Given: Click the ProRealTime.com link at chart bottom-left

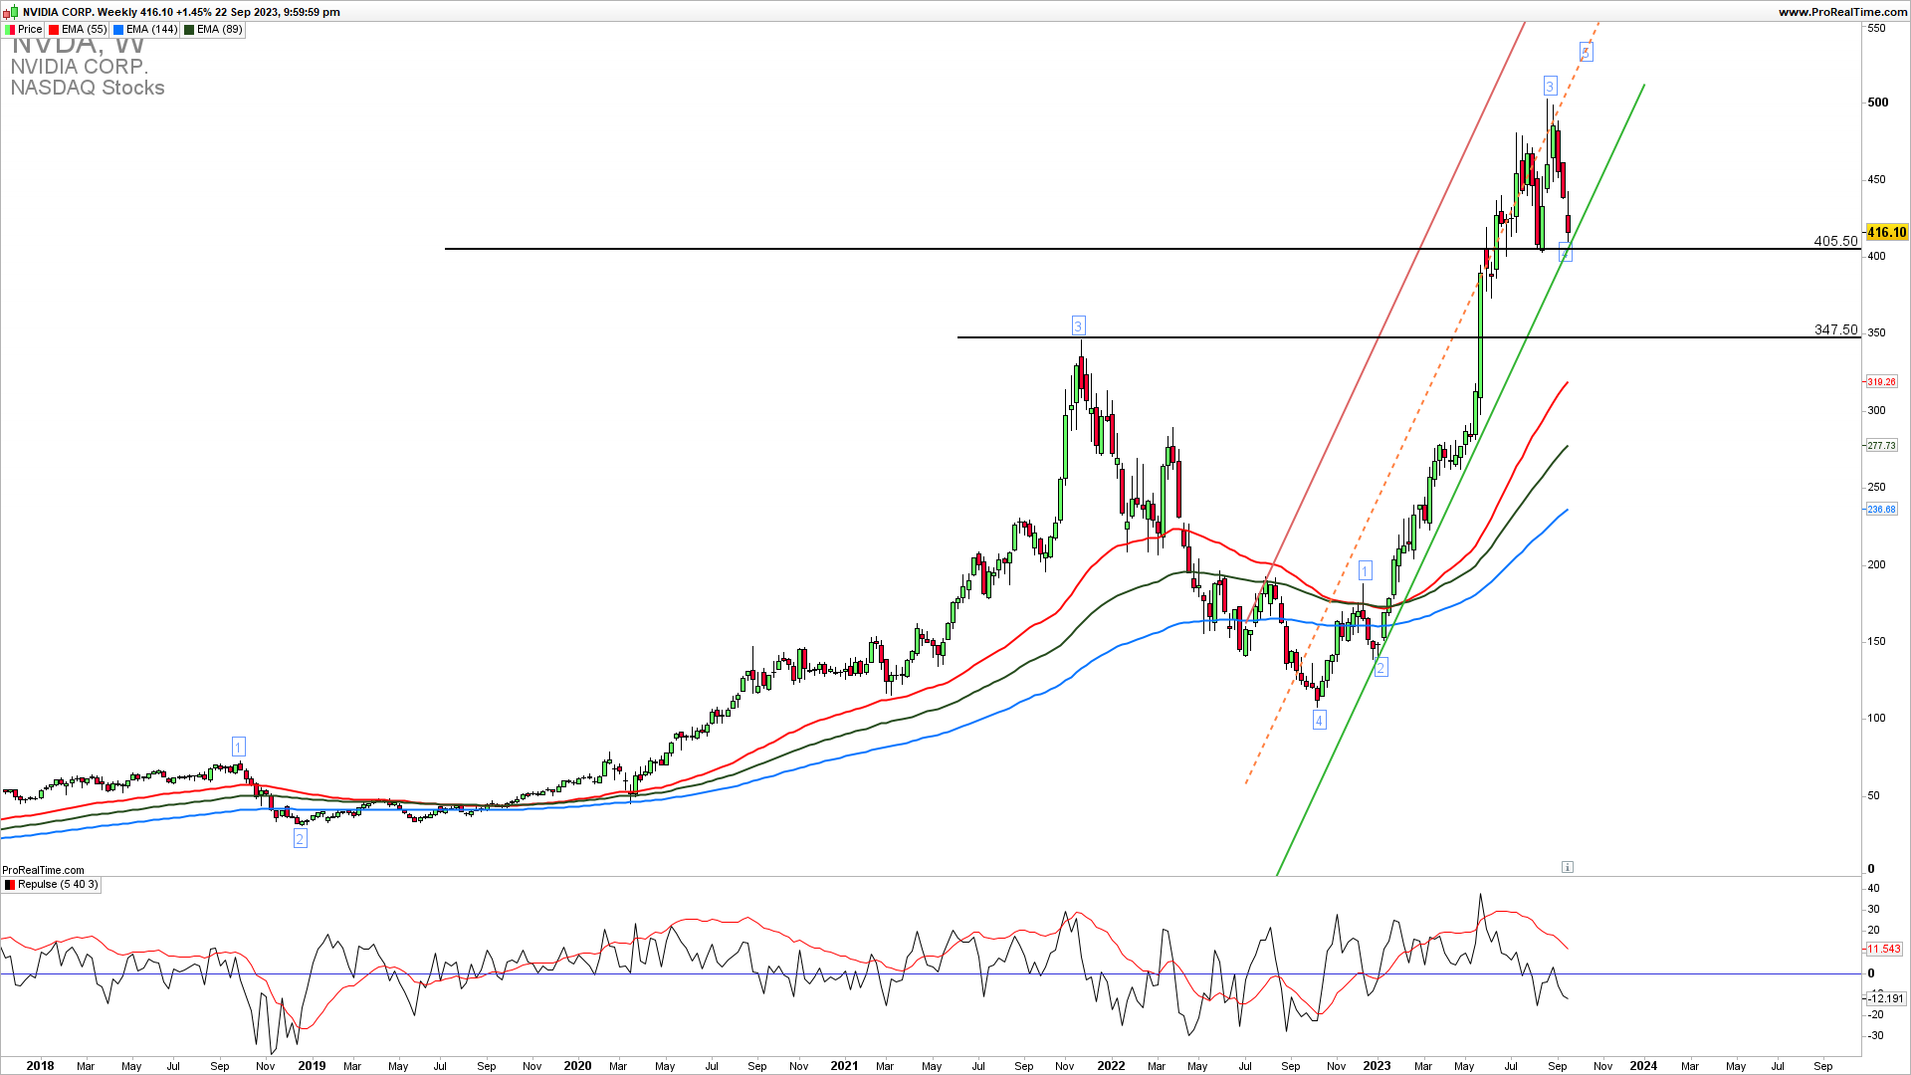Looking at the screenshot, I should [x=44, y=870].
